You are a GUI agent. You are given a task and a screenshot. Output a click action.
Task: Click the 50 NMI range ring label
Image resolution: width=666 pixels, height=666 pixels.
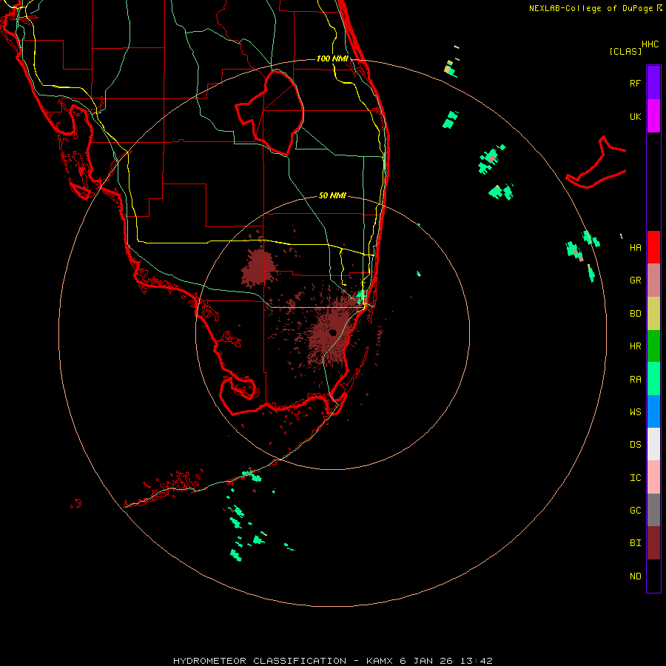[x=332, y=195]
